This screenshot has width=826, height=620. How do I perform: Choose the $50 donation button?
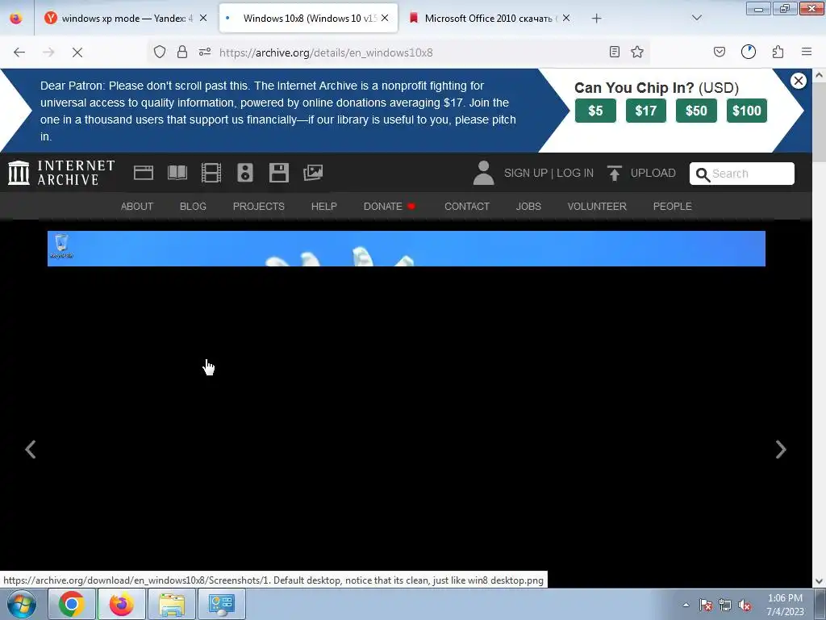(696, 111)
